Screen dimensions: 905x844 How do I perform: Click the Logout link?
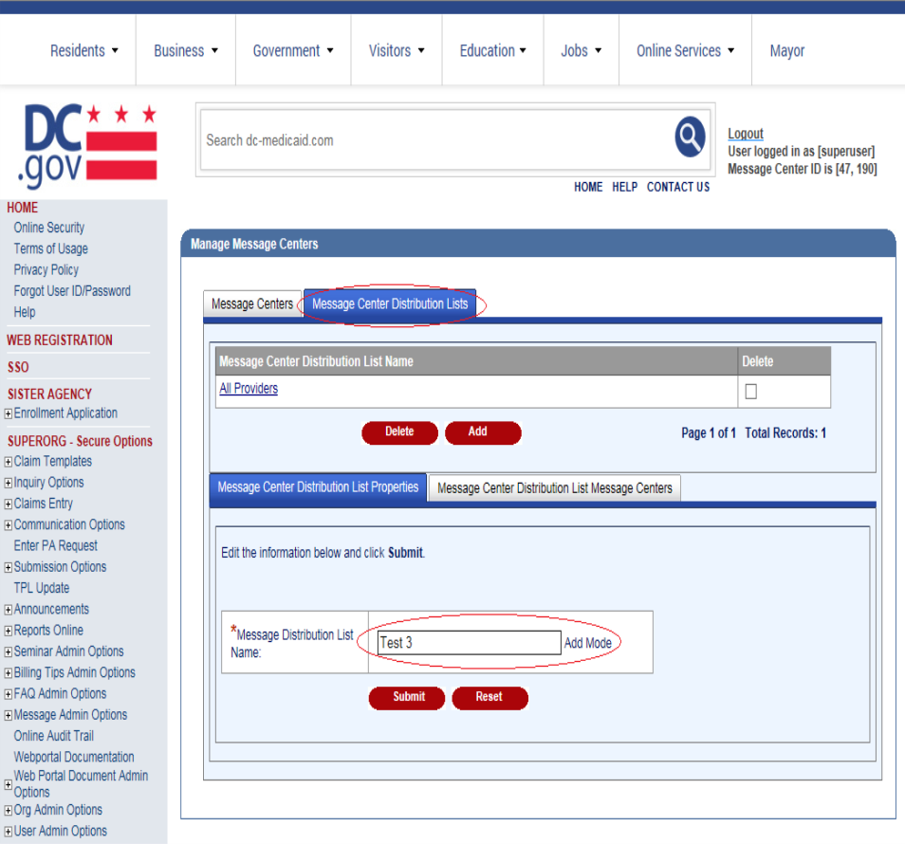(746, 134)
